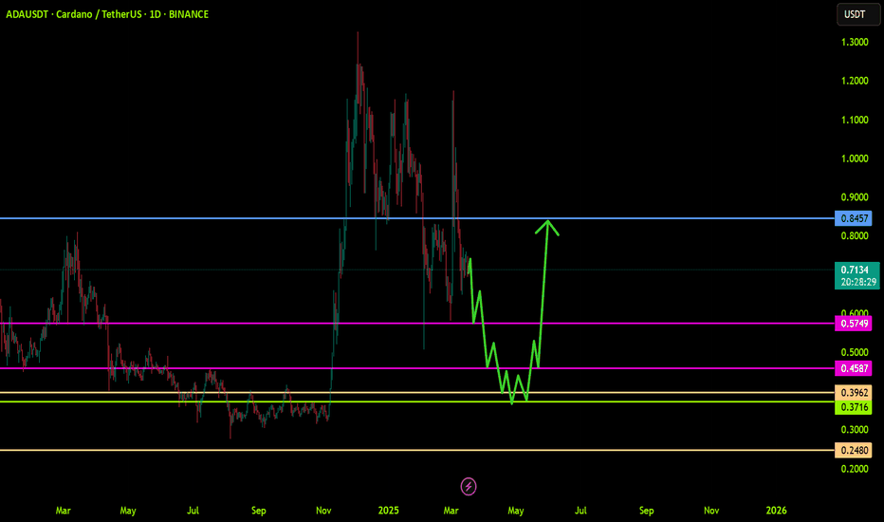Click the May label left of the first Jul
The image size is (884, 522).
click(128, 511)
